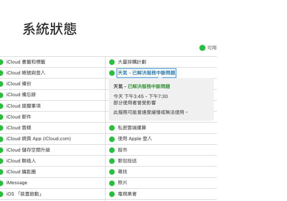
Task: Click the green dot next to 使用 Apple 登入
Action: tap(112, 139)
